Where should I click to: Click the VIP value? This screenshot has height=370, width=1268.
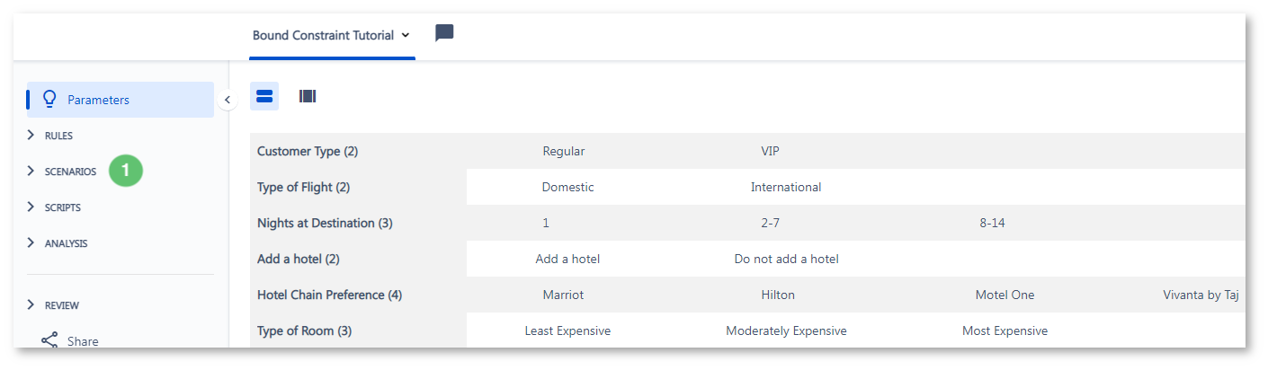770,151
